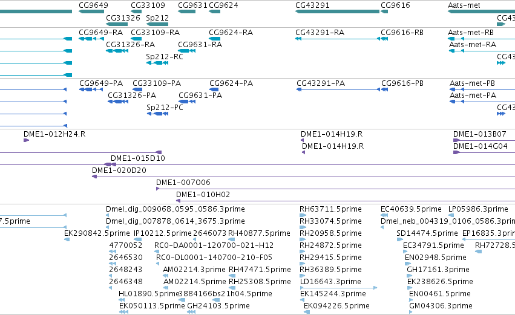Select the Aats-met gene label
This screenshot has height=315, width=515.
pyautogui.click(x=464, y=5)
